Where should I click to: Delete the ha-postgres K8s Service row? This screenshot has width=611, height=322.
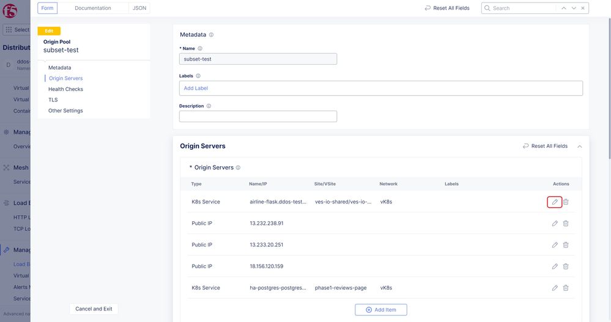pos(566,288)
